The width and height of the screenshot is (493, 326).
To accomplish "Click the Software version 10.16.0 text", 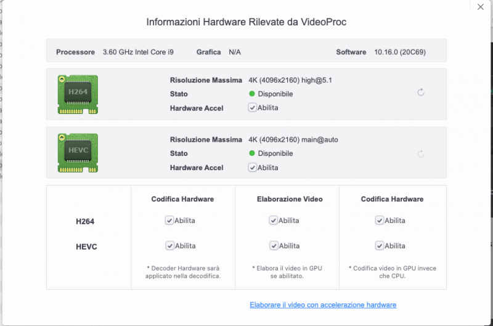I will 399,52.
